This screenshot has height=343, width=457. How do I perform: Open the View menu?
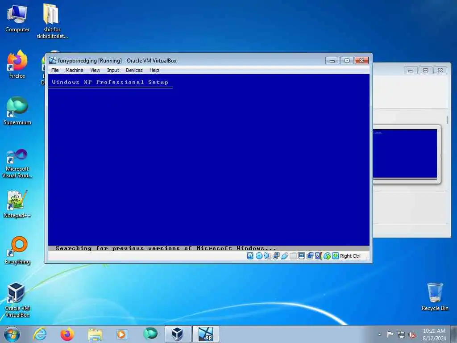95,70
